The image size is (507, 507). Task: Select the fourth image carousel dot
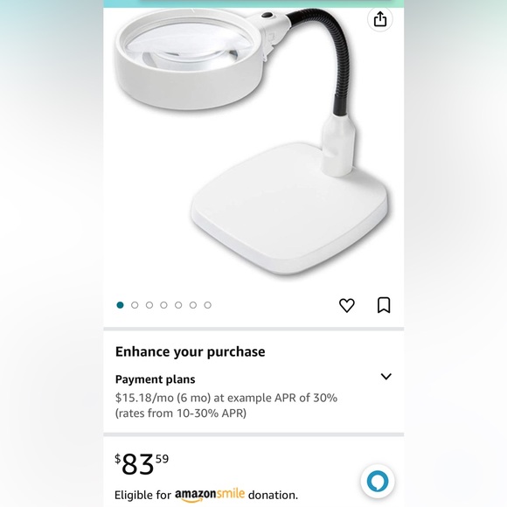(x=163, y=305)
